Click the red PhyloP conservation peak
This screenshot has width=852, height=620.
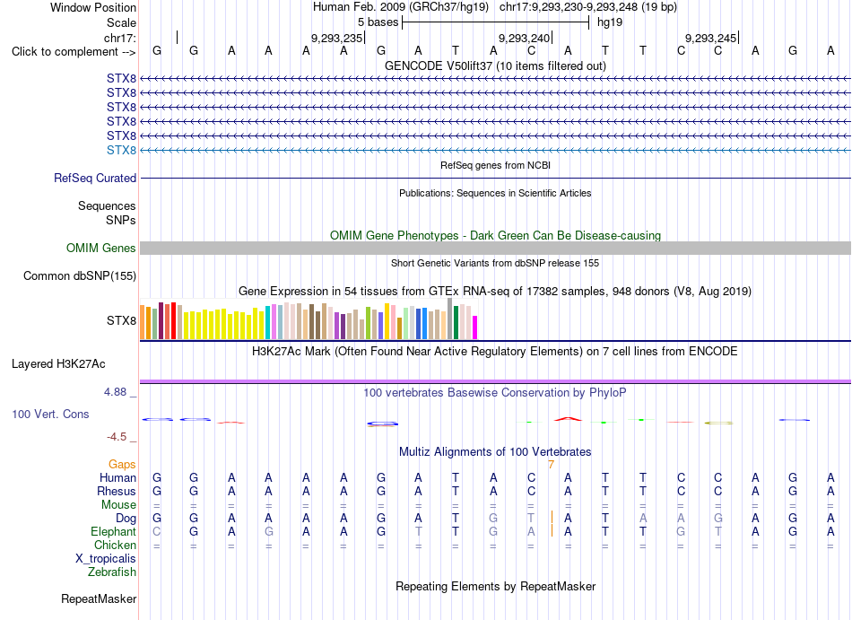[x=568, y=419]
